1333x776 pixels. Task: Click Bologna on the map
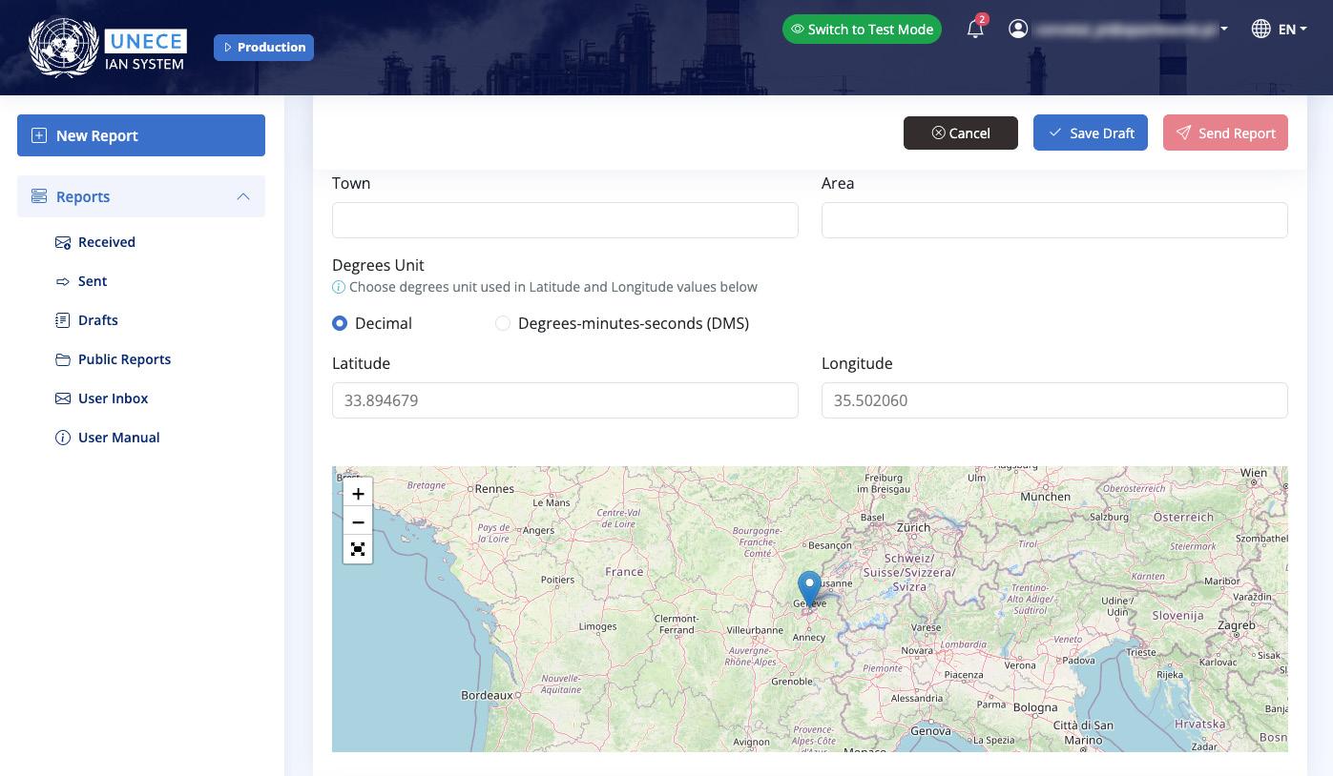coord(1035,707)
